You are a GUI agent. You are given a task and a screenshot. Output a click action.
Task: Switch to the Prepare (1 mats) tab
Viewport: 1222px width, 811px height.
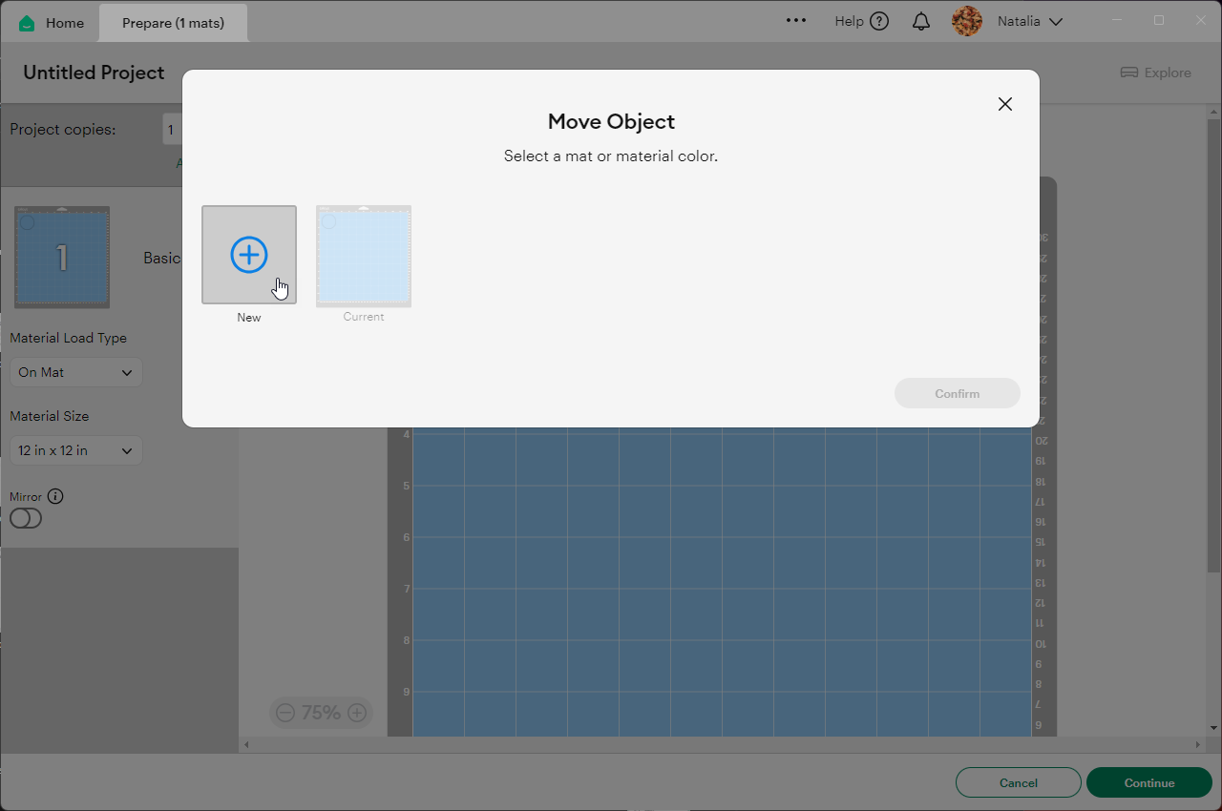[173, 21]
